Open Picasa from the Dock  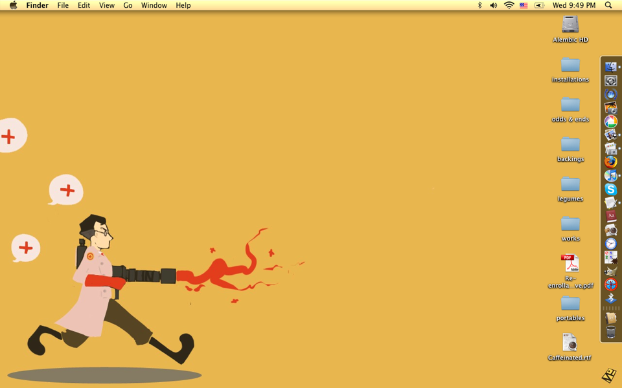[610, 121]
